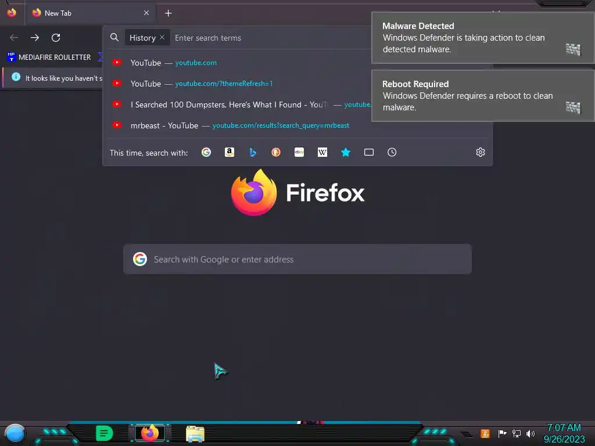Click Search with Google or enter address box
Screen dimensions: 595x446
(x=297, y=260)
